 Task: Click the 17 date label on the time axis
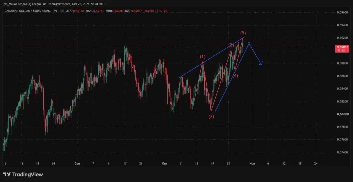[x=125, y=164]
